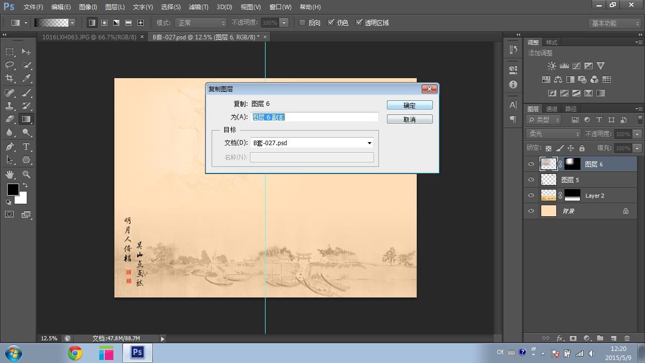The height and width of the screenshot is (363, 645).
Task: Delete layer with trash icon
Action: pos(627,338)
